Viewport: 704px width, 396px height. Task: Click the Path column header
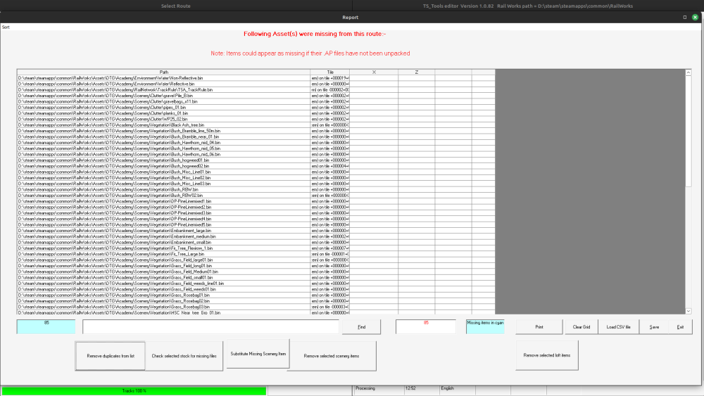pyautogui.click(x=164, y=72)
